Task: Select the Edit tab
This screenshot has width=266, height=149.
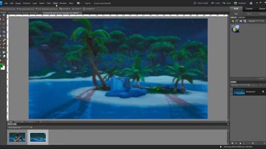Action: tap(236, 9)
